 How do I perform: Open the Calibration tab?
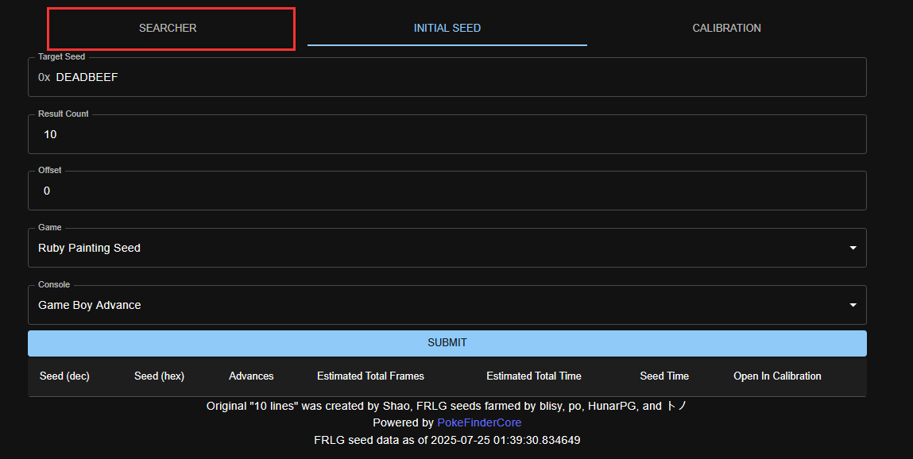click(x=726, y=28)
